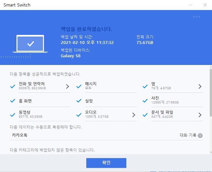Click the 대화 기록 text
This screenshot has height=172, width=212.
point(188,135)
